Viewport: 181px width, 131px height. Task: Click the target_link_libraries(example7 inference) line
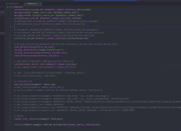click(x=38, y=119)
